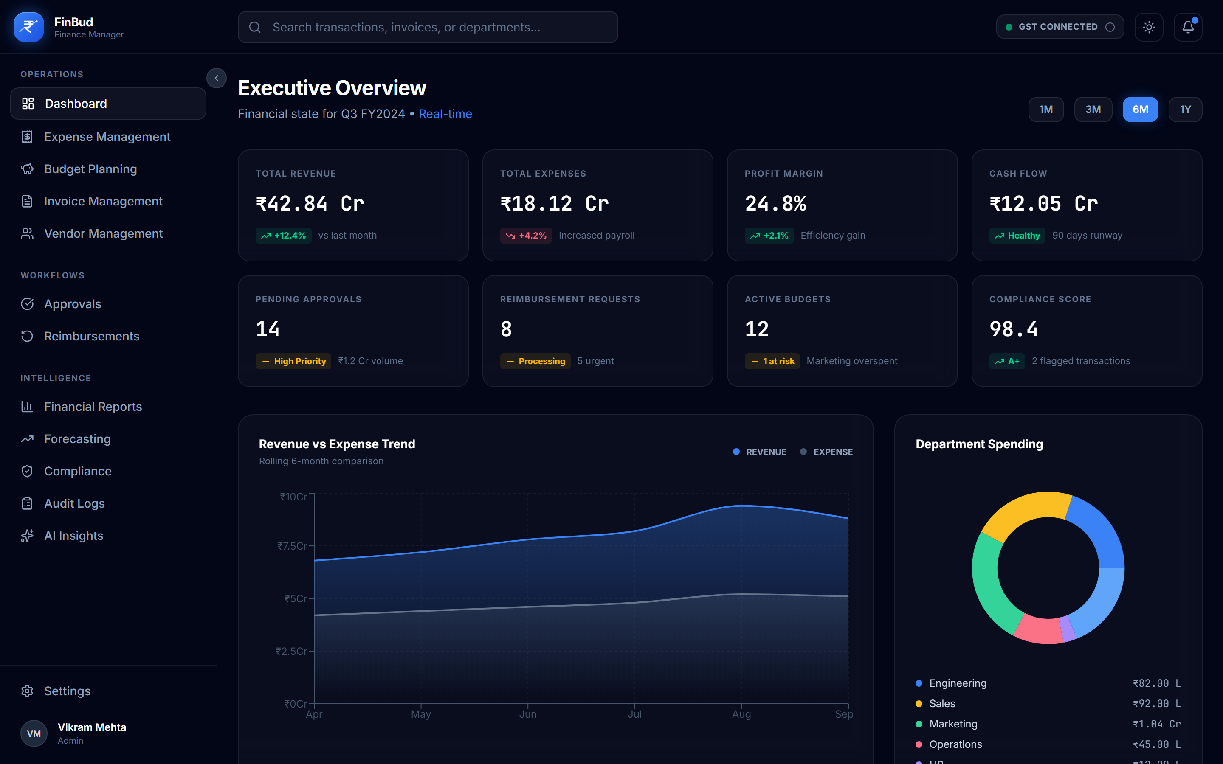Click Engineering blue legend dot

(x=919, y=684)
